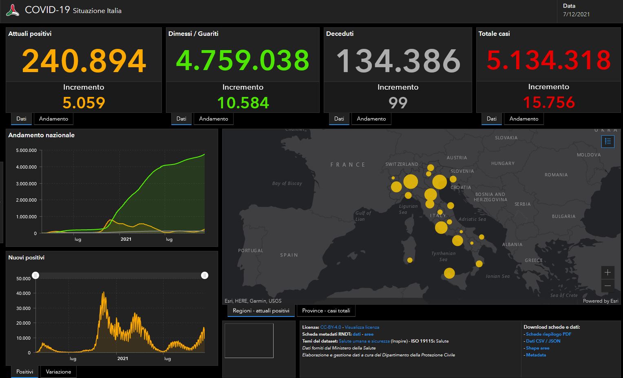
Task: Click the left handle of date range slider
Action: coord(36,276)
